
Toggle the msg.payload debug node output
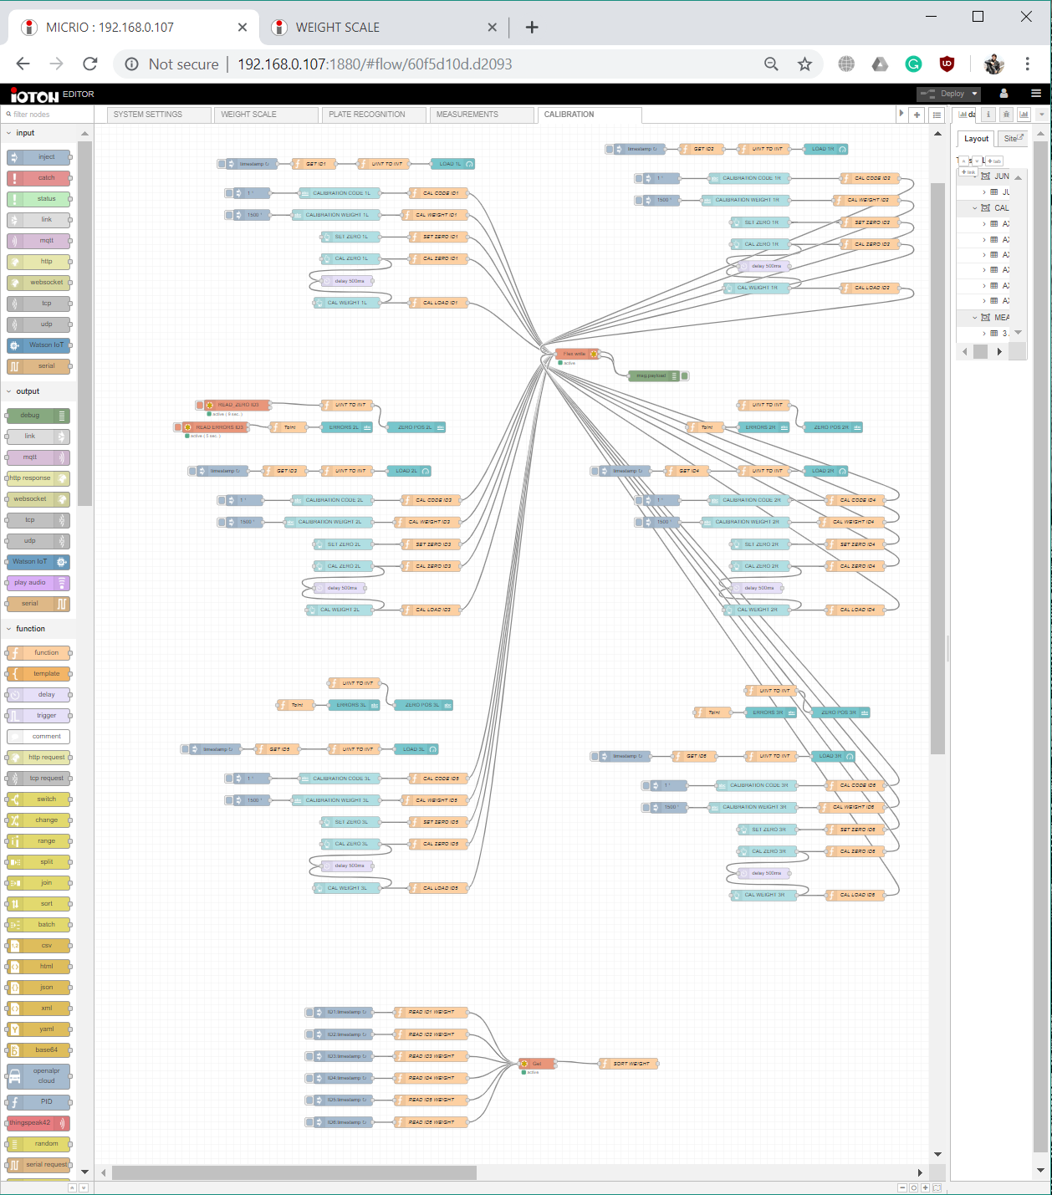(x=685, y=376)
